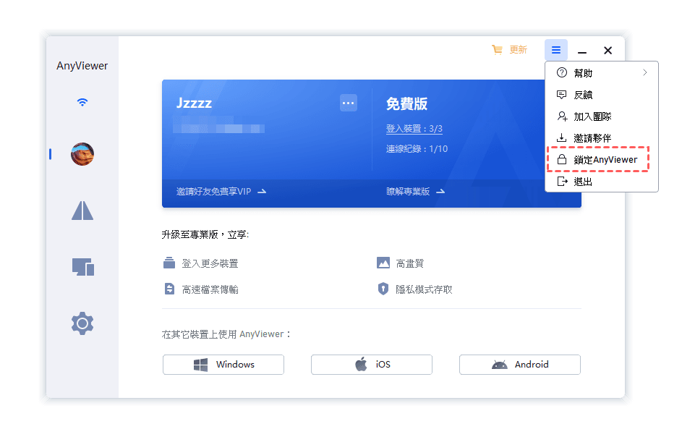Click the 高速檔案傳輸 text

210,290
